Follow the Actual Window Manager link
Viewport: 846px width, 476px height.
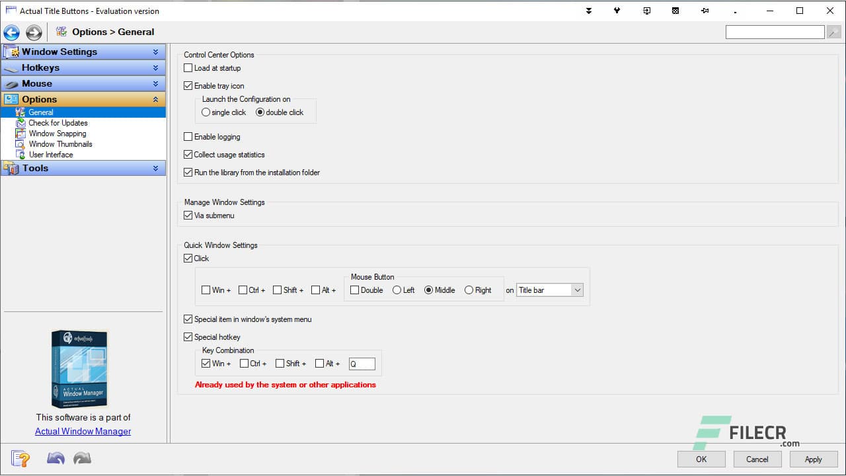tap(82, 431)
